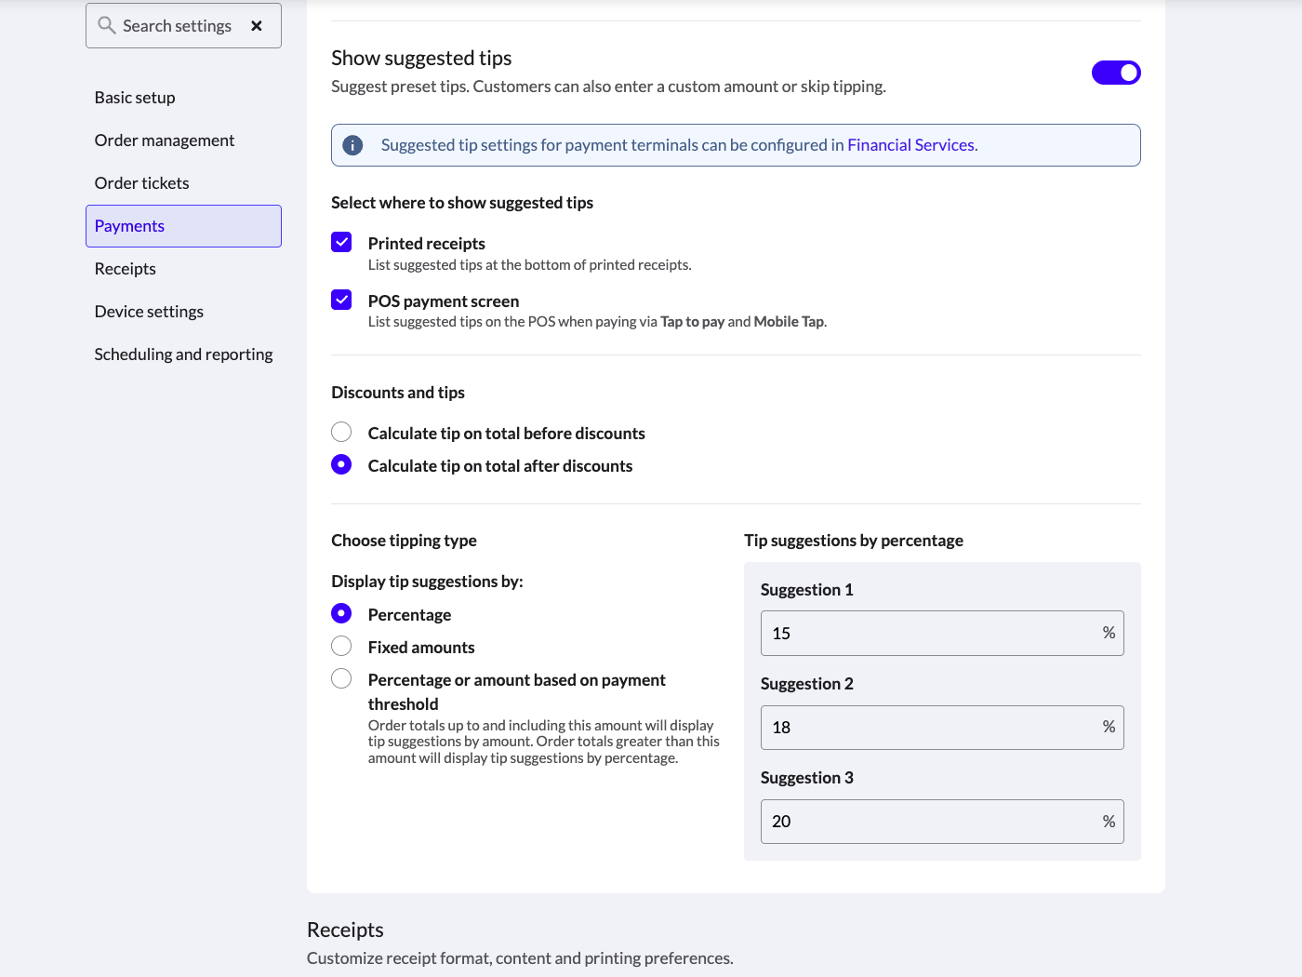Open Device settings section
This screenshot has height=977, width=1302.
[149, 311]
